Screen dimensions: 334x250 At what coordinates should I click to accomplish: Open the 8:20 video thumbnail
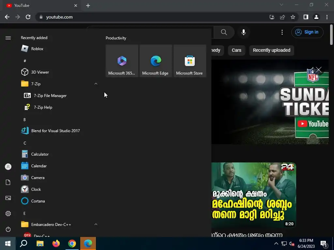(x=254, y=195)
